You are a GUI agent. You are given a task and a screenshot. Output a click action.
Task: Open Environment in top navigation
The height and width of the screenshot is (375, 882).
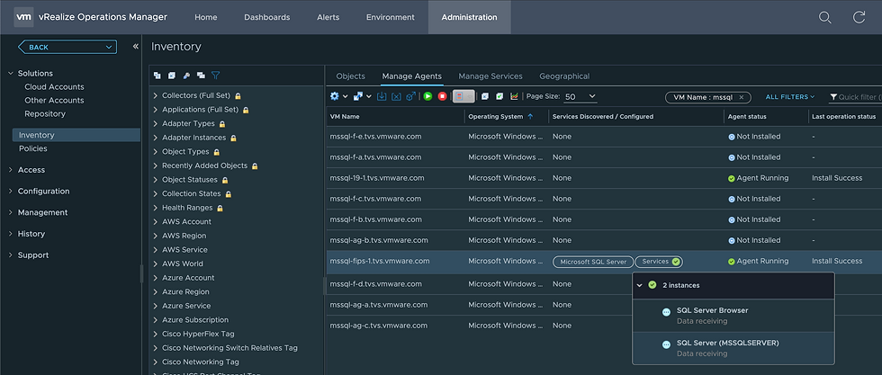(391, 17)
